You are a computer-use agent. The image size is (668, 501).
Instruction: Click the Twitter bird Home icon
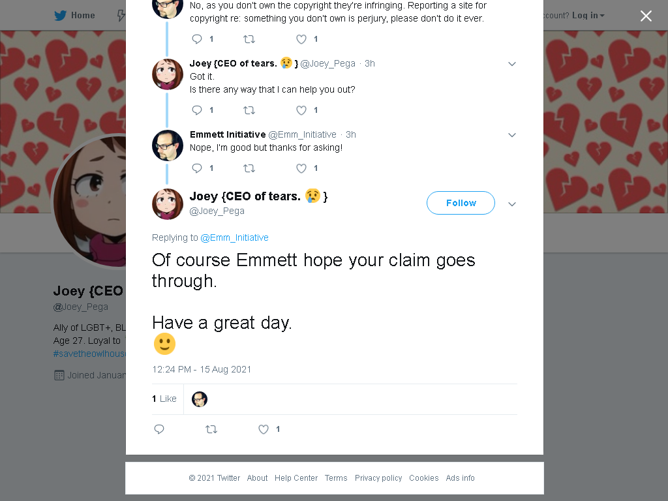[60, 16]
